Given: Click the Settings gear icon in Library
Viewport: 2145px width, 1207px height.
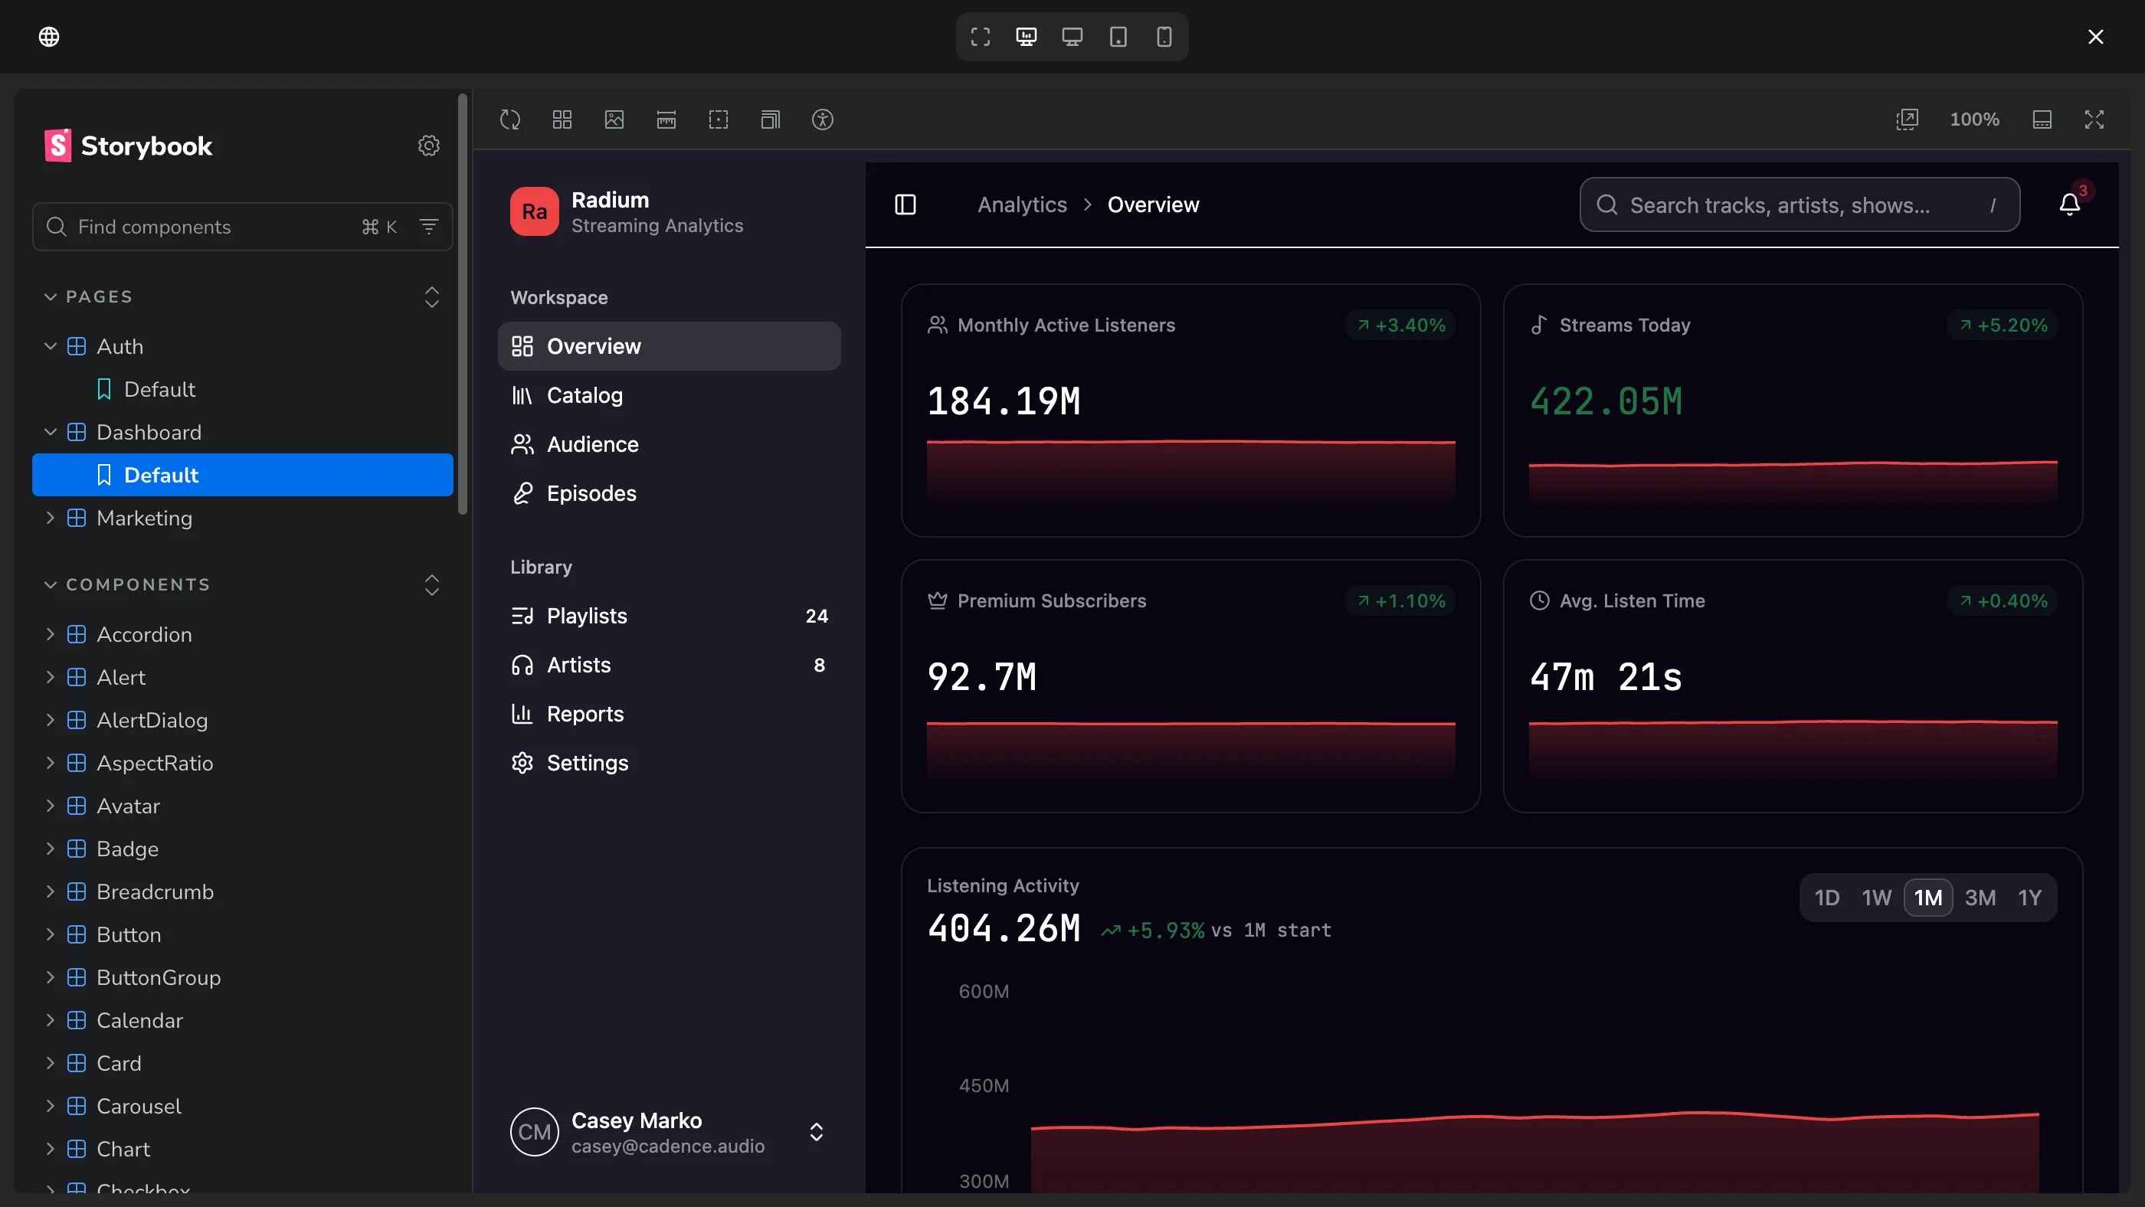Looking at the screenshot, I should 522,763.
